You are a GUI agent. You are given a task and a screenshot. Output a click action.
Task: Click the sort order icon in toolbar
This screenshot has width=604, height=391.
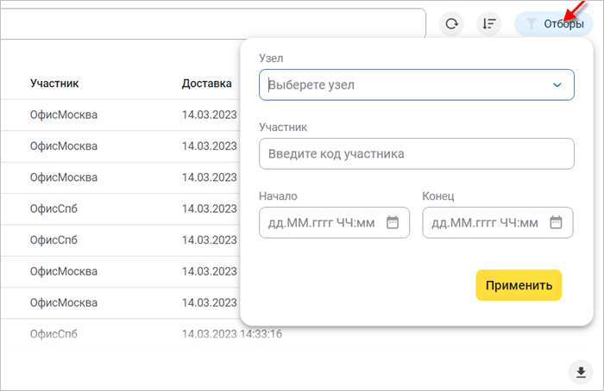click(489, 23)
